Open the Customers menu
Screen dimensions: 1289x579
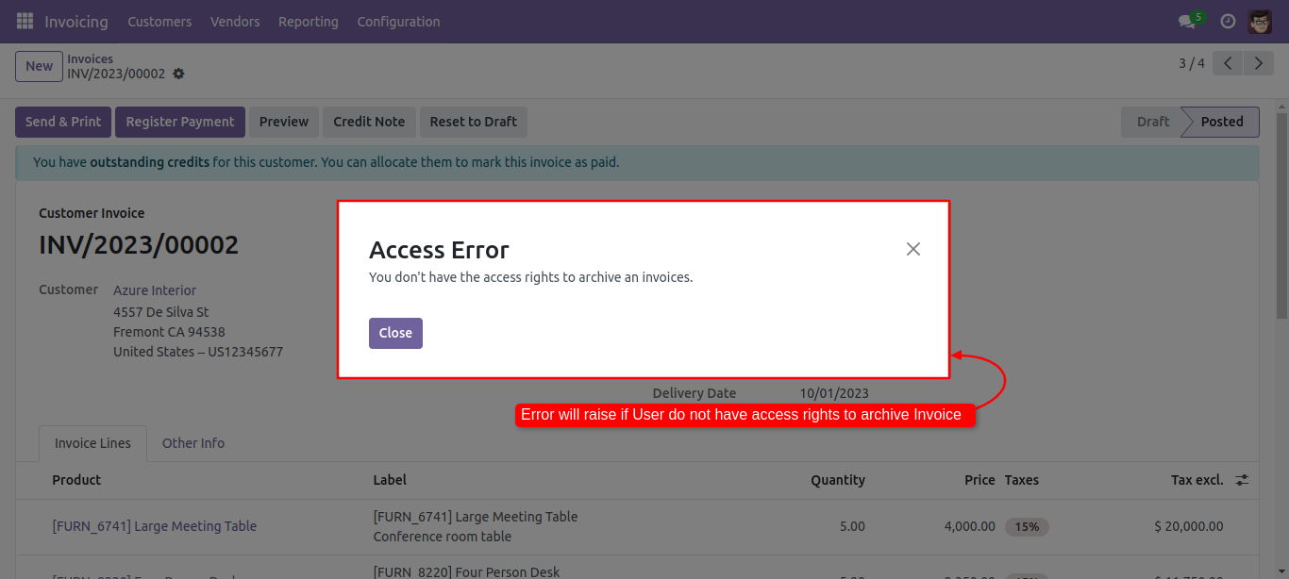pyautogui.click(x=159, y=21)
